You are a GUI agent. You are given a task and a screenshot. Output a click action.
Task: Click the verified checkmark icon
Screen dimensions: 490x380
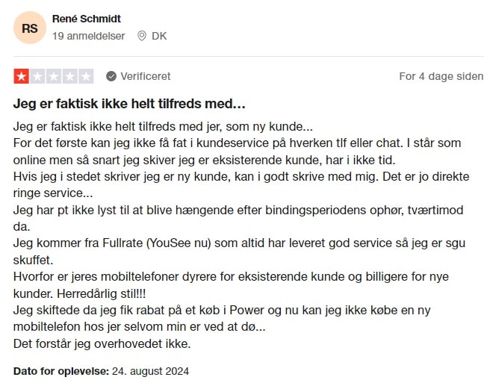pos(111,76)
